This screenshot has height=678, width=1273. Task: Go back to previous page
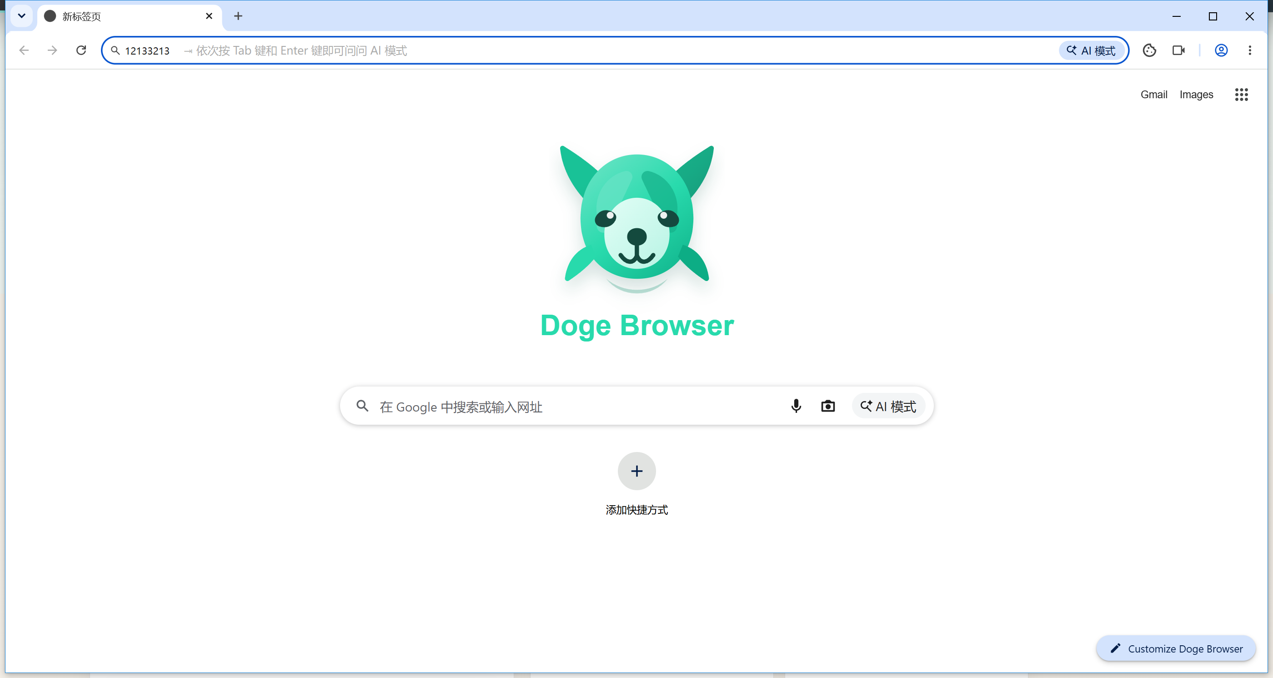[24, 50]
